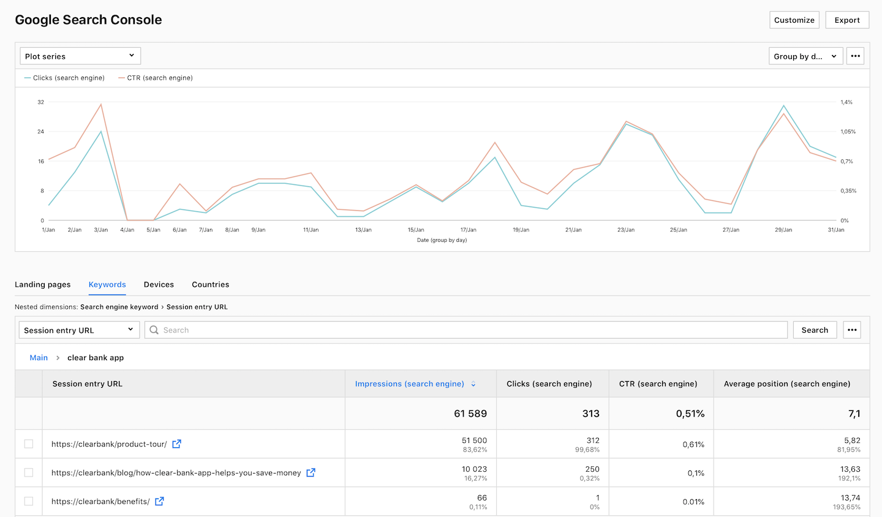Click total impressions value 61 589
The height and width of the screenshot is (517, 882).
pyautogui.click(x=470, y=414)
